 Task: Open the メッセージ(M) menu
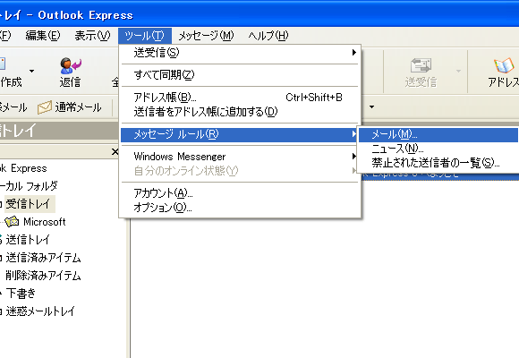coord(206,36)
